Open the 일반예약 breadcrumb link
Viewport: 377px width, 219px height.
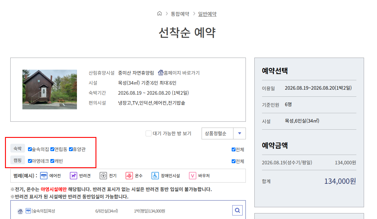click(x=207, y=14)
